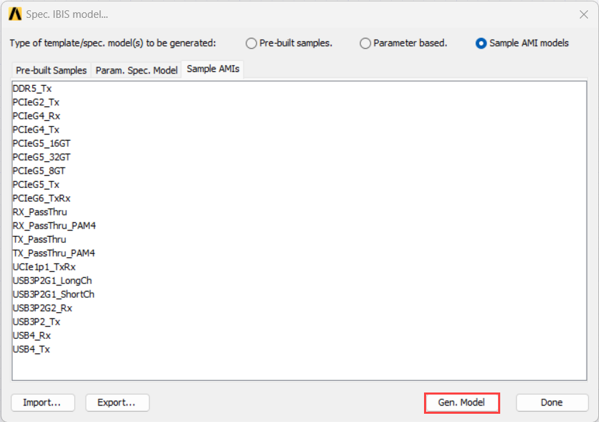Select the USB3P2G1_LongCh model
The image size is (599, 422).
click(52, 280)
